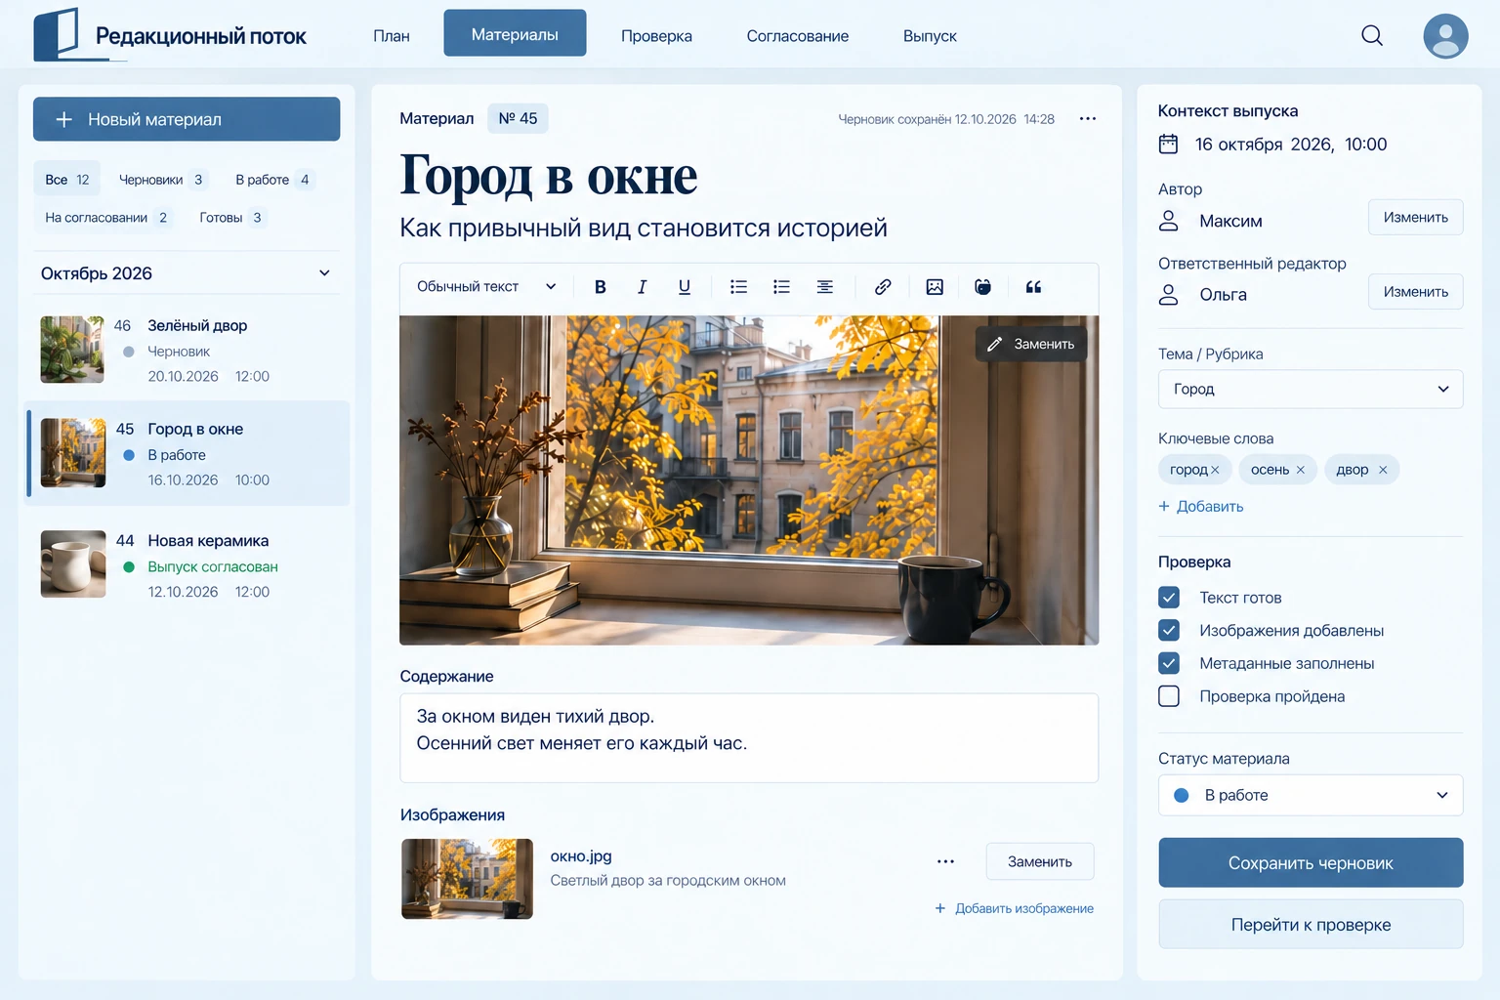Toggle italic formatting in editor toolbar
Screen dimensions: 1500x1000
pos(642,286)
